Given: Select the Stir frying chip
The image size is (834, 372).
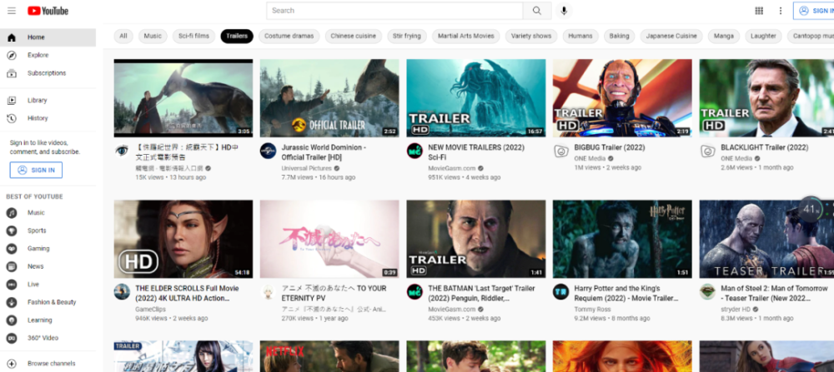Looking at the screenshot, I should [407, 36].
